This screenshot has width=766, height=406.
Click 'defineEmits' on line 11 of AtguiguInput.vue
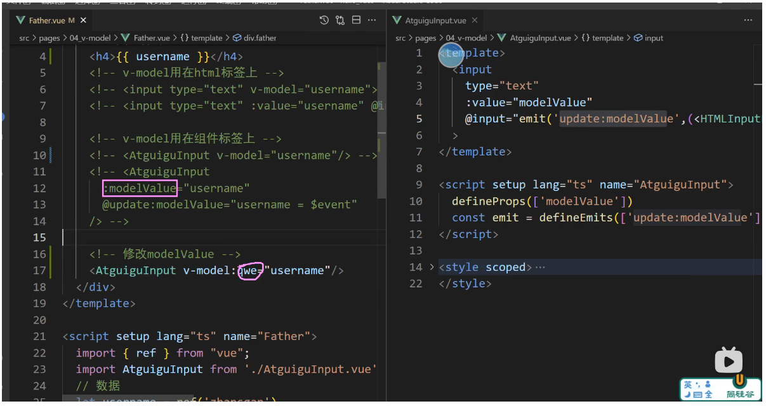pyautogui.click(x=576, y=218)
